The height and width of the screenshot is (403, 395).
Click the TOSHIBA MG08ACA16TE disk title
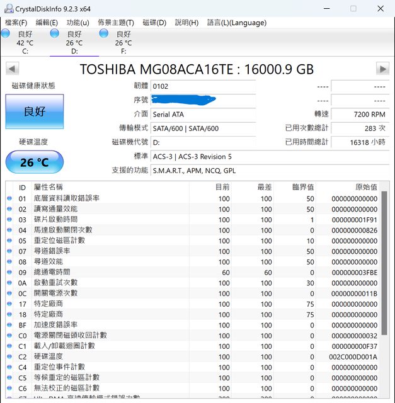197,69
